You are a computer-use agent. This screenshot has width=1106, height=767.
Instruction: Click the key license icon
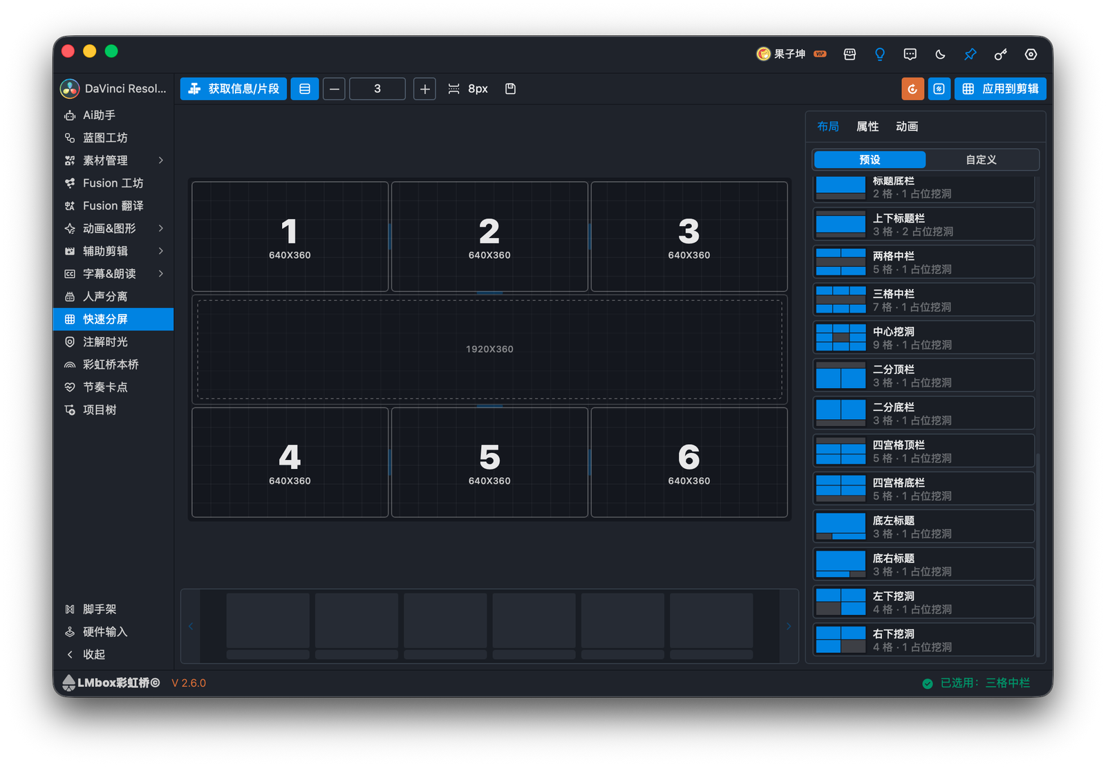[1000, 54]
